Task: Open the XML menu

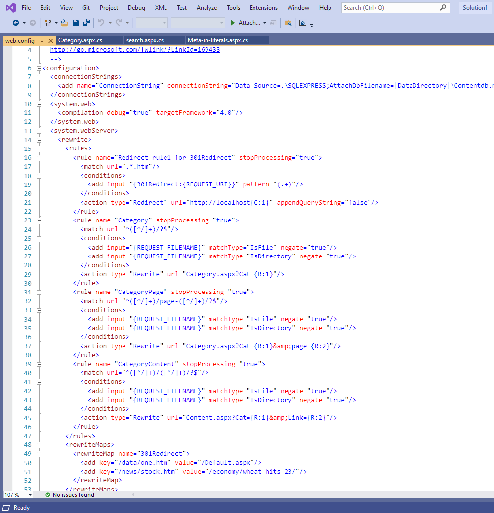Action: pyautogui.click(x=161, y=7)
